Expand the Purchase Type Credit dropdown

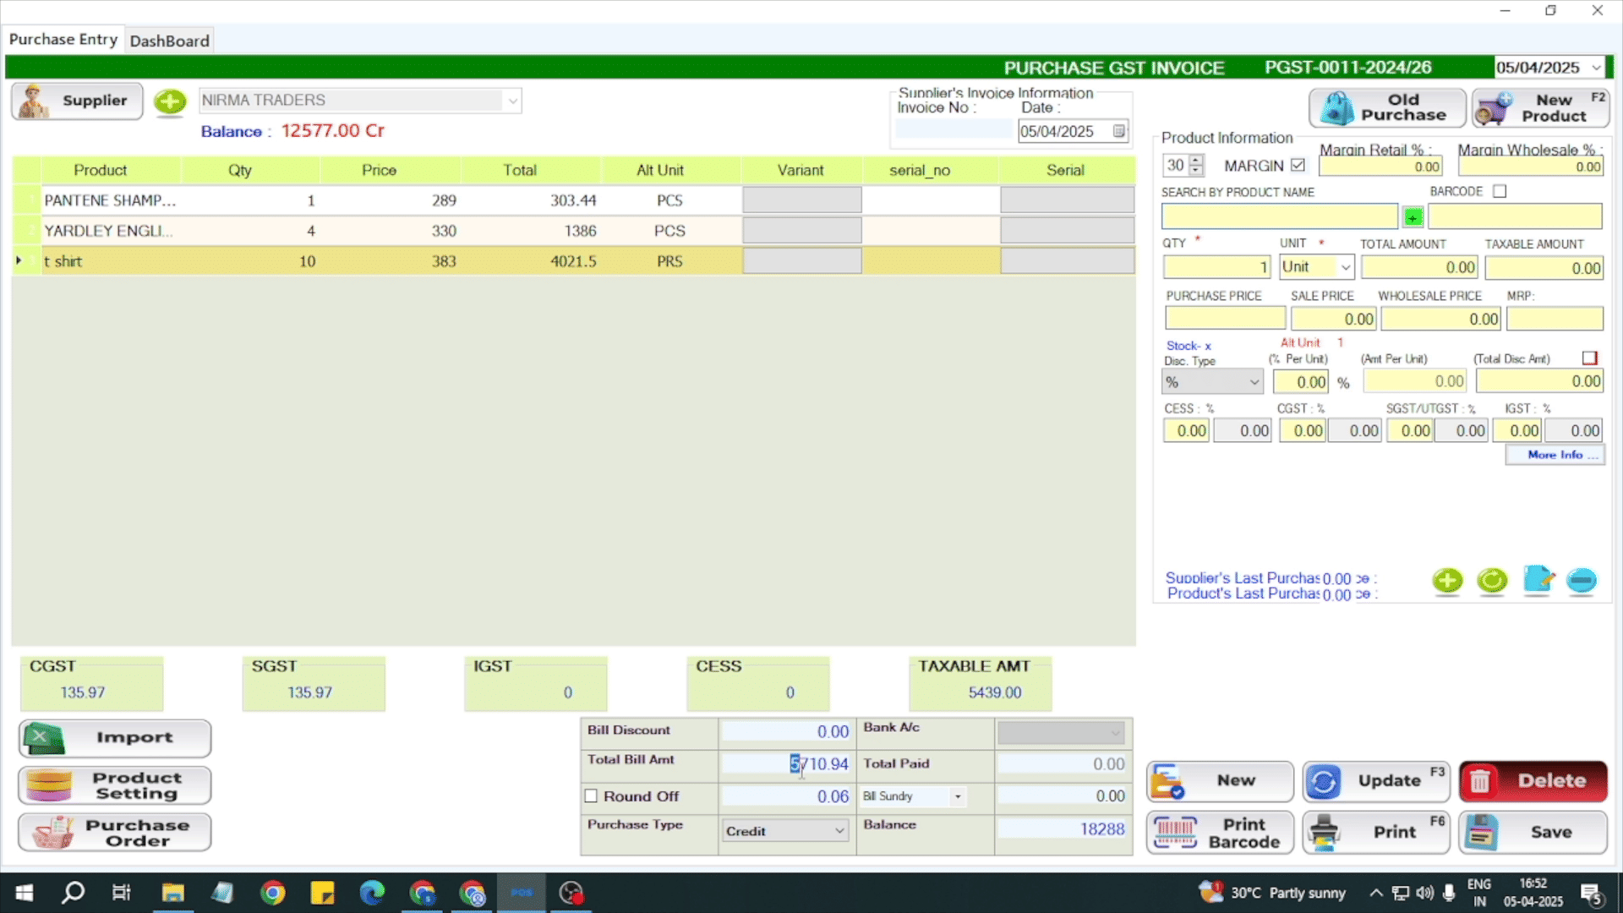click(x=839, y=831)
